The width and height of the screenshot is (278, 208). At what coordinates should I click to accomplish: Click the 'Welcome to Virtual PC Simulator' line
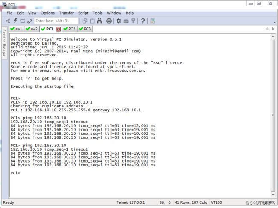point(66,39)
